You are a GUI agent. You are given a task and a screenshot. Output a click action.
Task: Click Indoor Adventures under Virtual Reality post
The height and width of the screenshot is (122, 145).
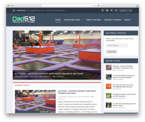click(118, 79)
